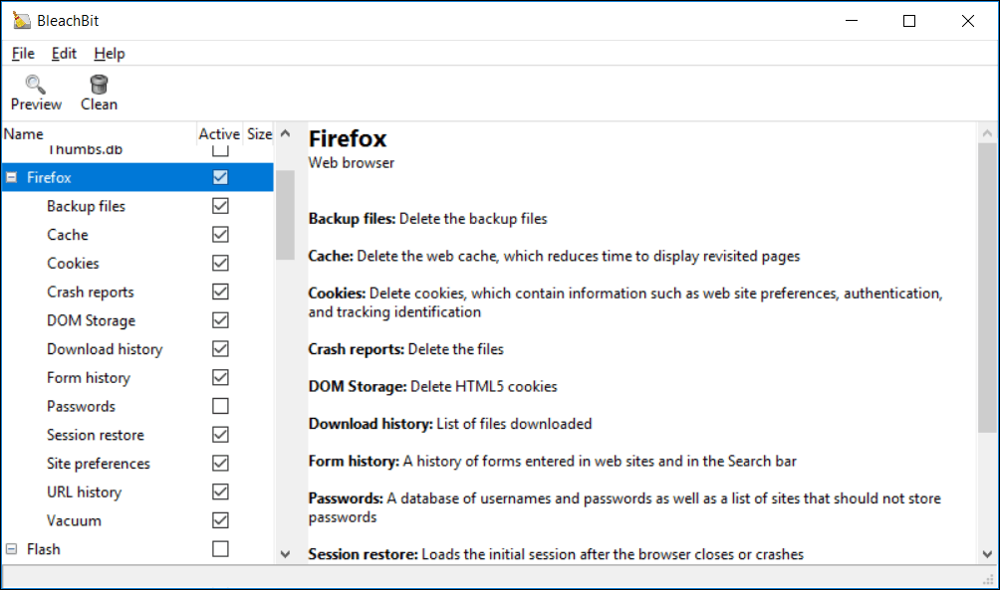Click the cleaner list scrollbar thumb
The width and height of the screenshot is (1000, 590).
(x=285, y=215)
